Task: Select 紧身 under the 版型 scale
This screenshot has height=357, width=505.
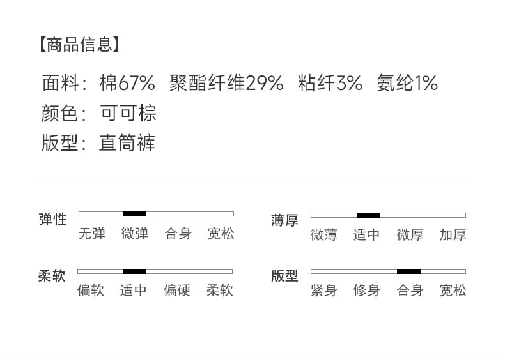Action: pos(323,291)
